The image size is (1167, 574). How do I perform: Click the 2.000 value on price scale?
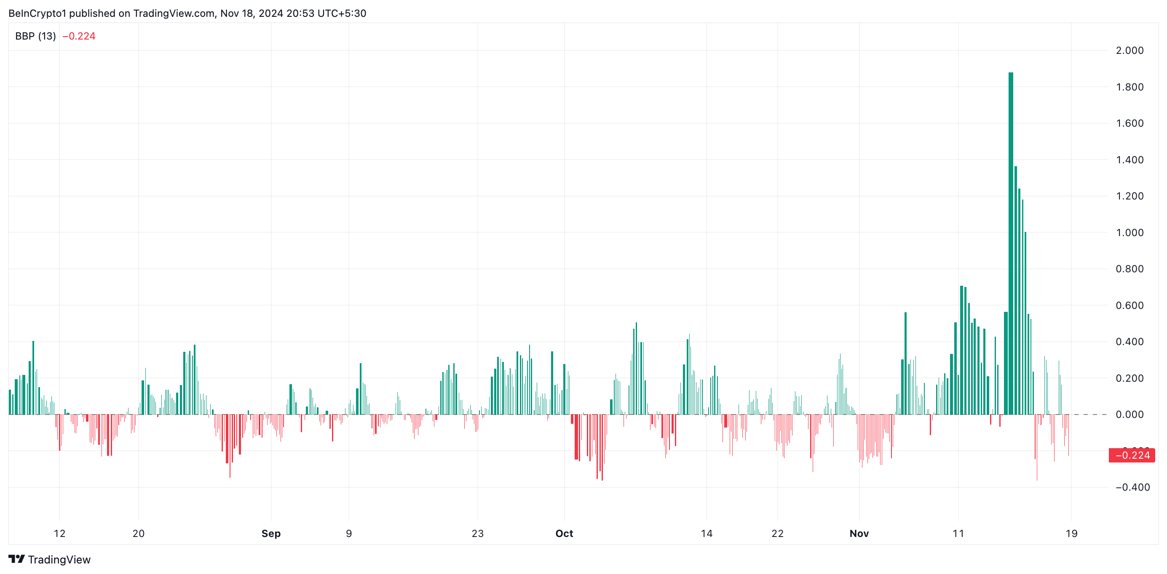tap(1130, 50)
